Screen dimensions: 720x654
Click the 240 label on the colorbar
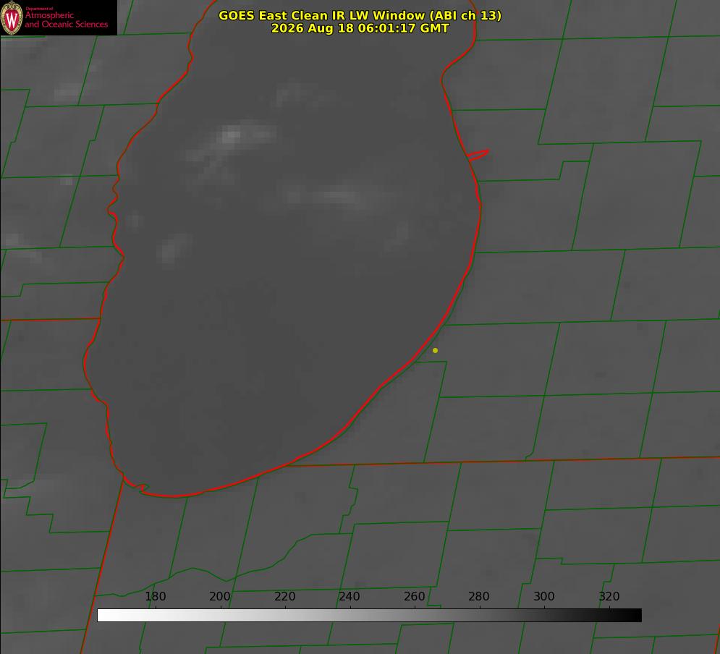coord(350,596)
